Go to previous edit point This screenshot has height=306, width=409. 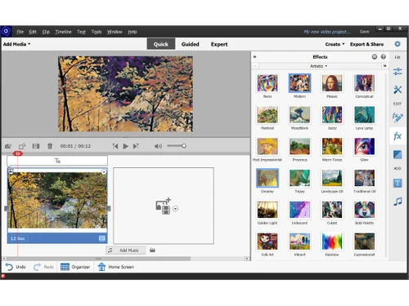click(x=115, y=146)
